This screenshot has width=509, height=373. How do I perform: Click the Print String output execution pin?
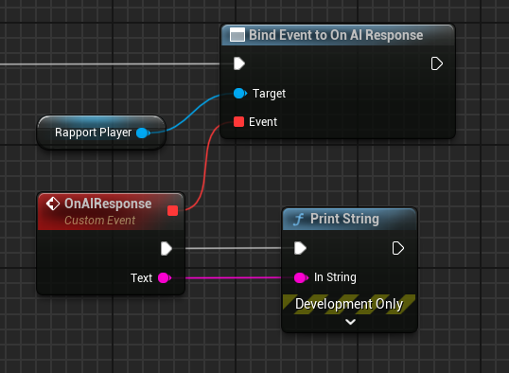pos(398,249)
